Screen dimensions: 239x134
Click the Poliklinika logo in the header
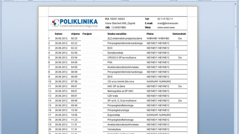74,23
